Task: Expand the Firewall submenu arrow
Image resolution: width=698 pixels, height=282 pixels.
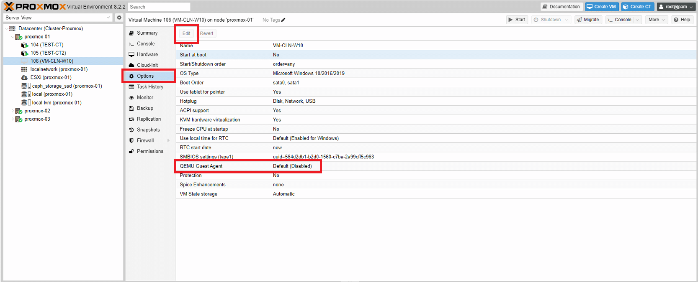Action: [168, 140]
